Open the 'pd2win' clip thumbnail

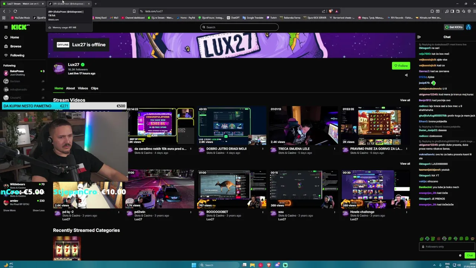161,189
